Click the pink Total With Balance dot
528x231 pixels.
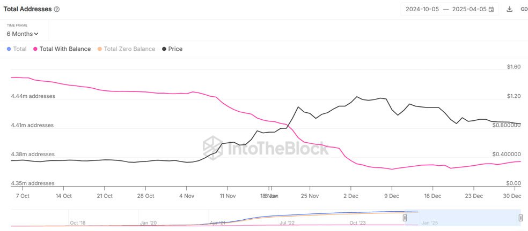[35, 49]
